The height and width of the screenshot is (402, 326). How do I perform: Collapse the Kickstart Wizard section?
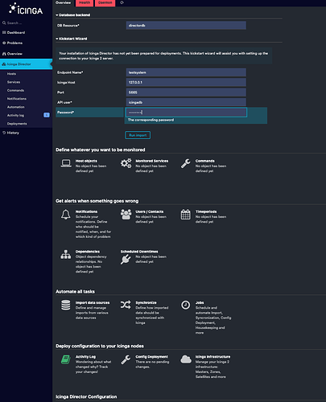click(x=72, y=39)
